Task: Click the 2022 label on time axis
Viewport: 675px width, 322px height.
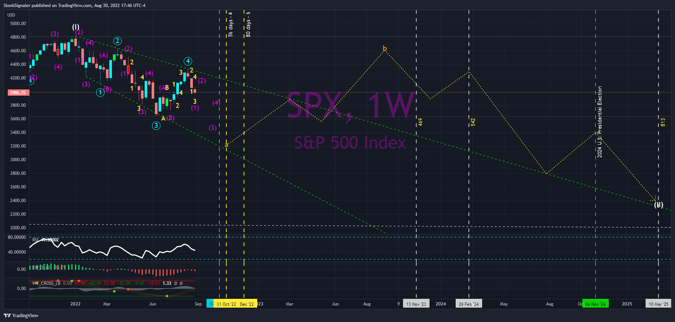Action: point(75,304)
